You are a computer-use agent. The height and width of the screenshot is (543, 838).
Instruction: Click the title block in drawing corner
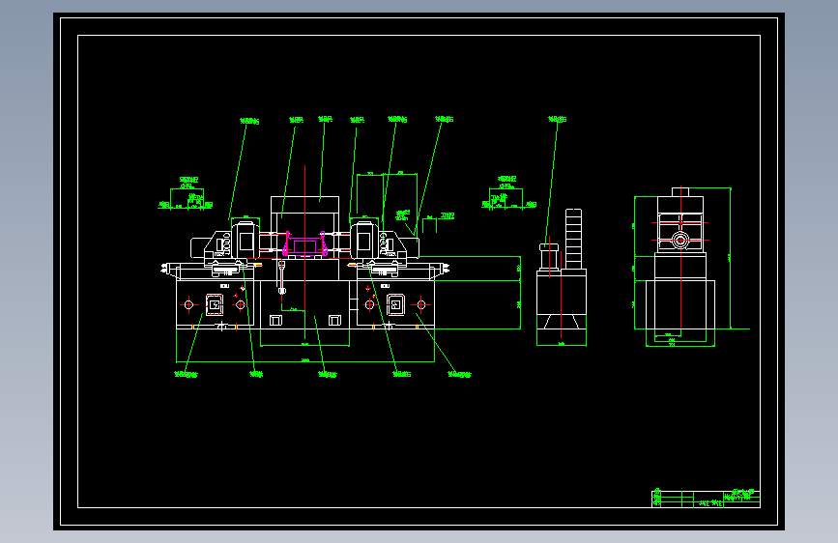(706, 499)
